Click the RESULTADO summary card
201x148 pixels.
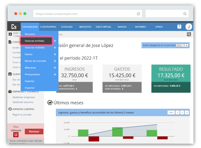coord(171,79)
